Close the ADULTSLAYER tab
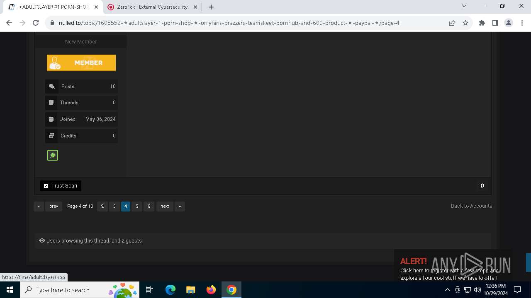The width and height of the screenshot is (531, 298). click(x=96, y=7)
